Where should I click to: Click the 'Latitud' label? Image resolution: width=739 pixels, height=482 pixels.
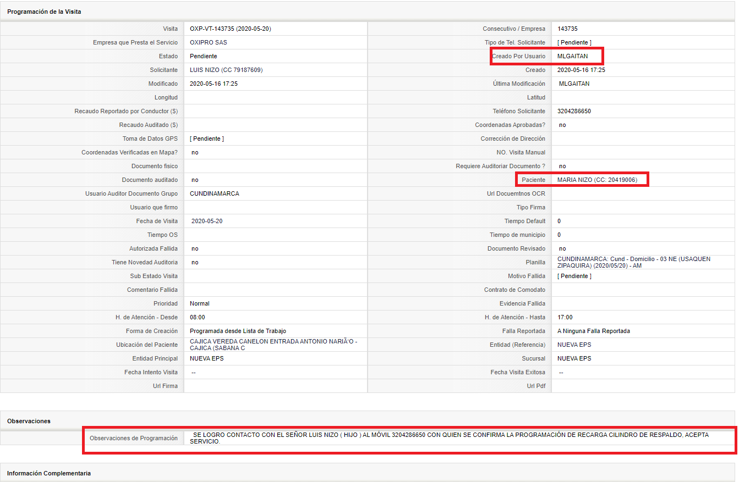point(536,97)
